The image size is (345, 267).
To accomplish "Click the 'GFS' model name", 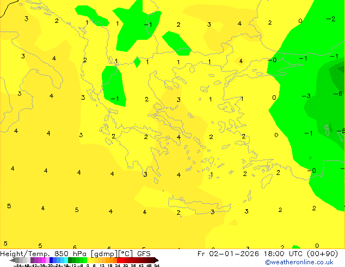I will tap(144, 254).
